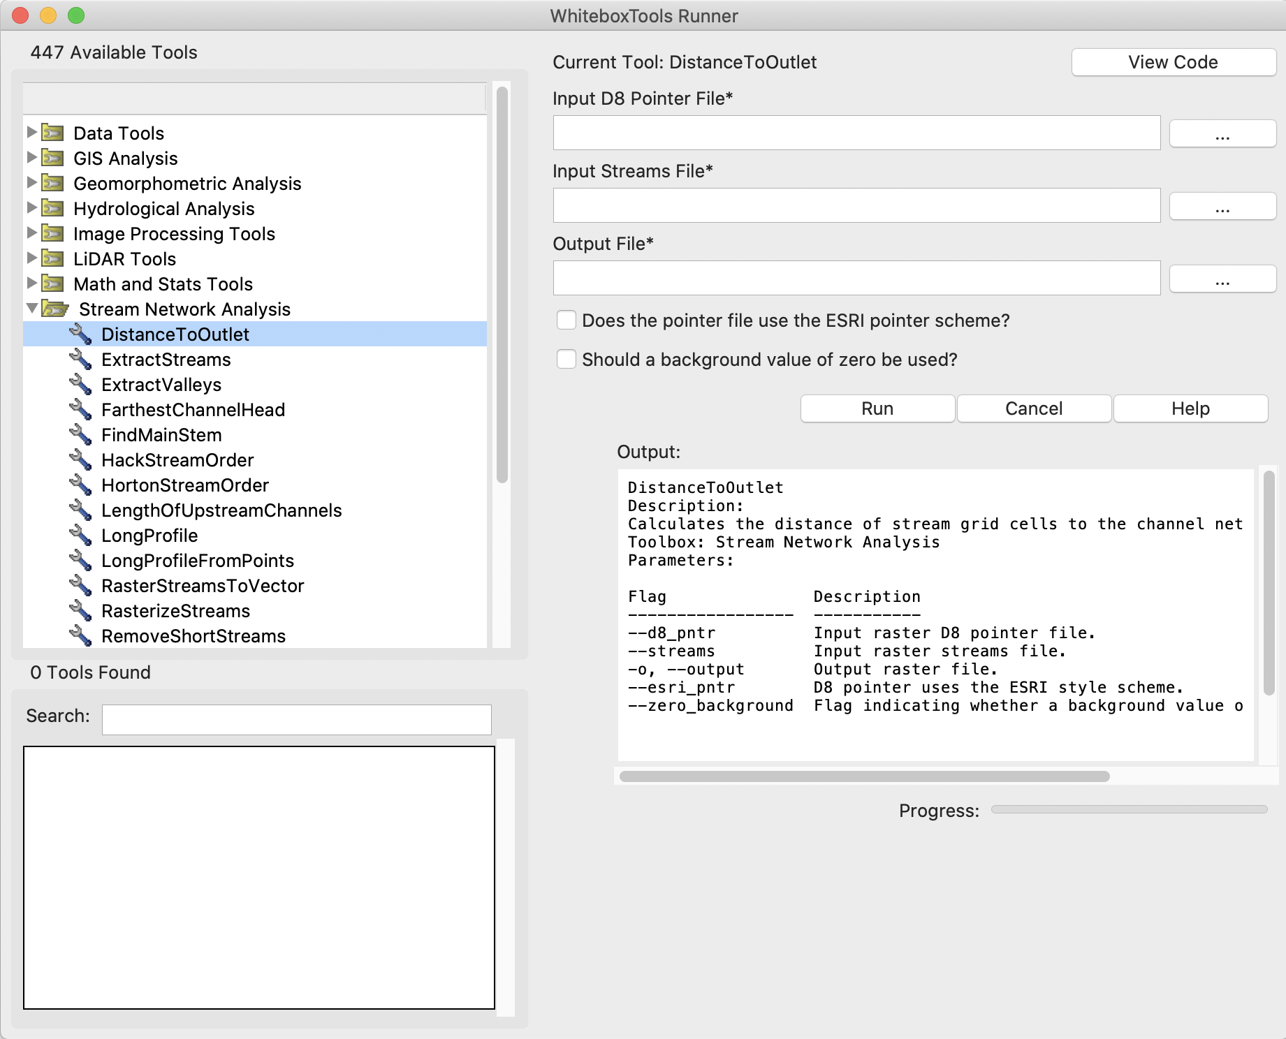The image size is (1286, 1039).
Task: Click the LongProfileFromPoints wrench icon
Action: (80, 561)
